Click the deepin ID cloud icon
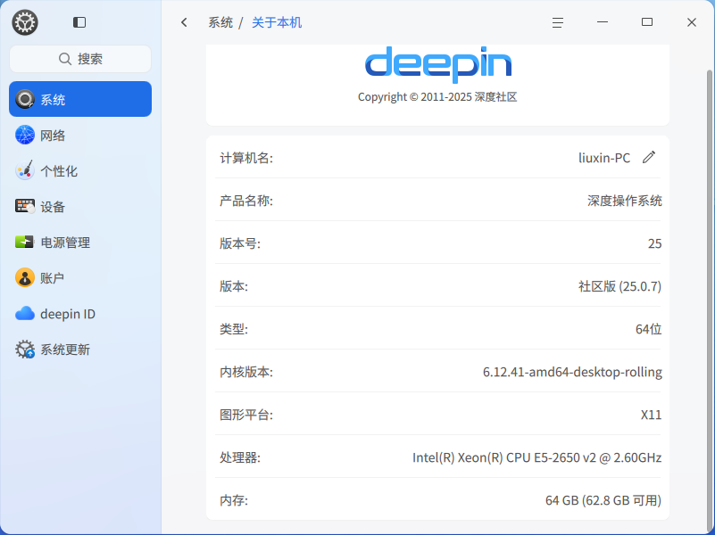This screenshot has width=715, height=535. (x=25, y=314)
